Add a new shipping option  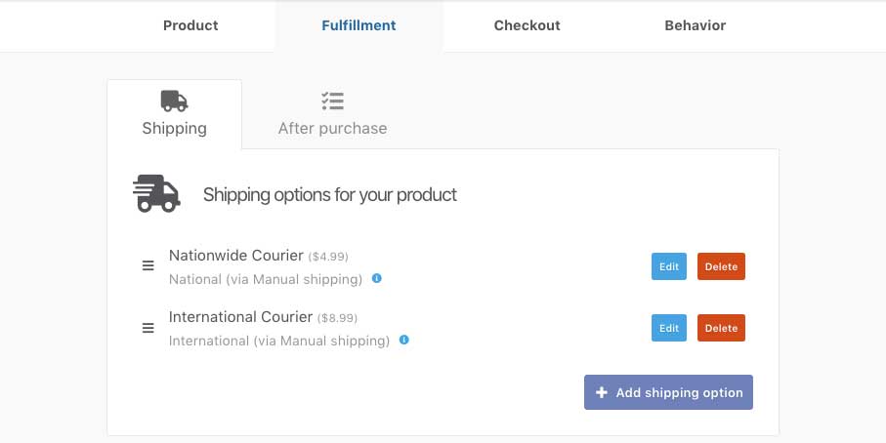pos(668,392)
